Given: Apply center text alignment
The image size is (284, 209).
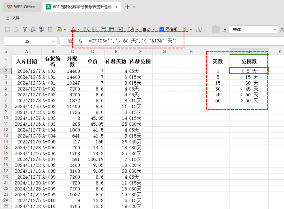Looking at the screenshot, I should point(216,30).
